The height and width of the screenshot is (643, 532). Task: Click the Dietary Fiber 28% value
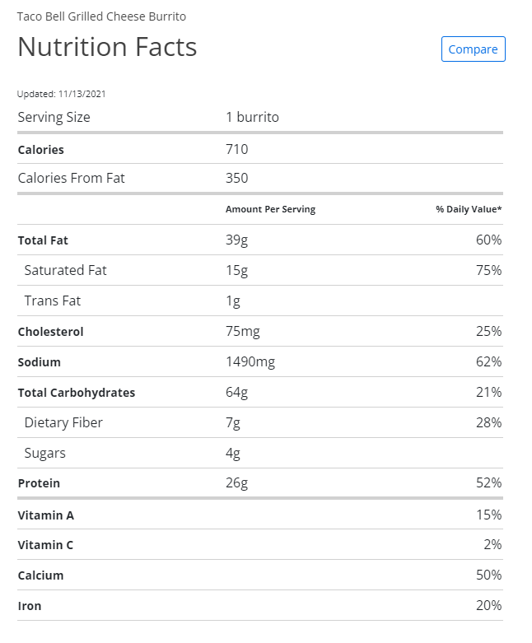tap(489, 422)
